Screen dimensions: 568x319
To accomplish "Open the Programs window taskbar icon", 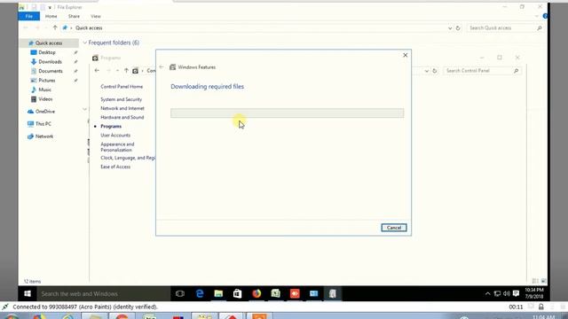I will (x=333, y=293).
